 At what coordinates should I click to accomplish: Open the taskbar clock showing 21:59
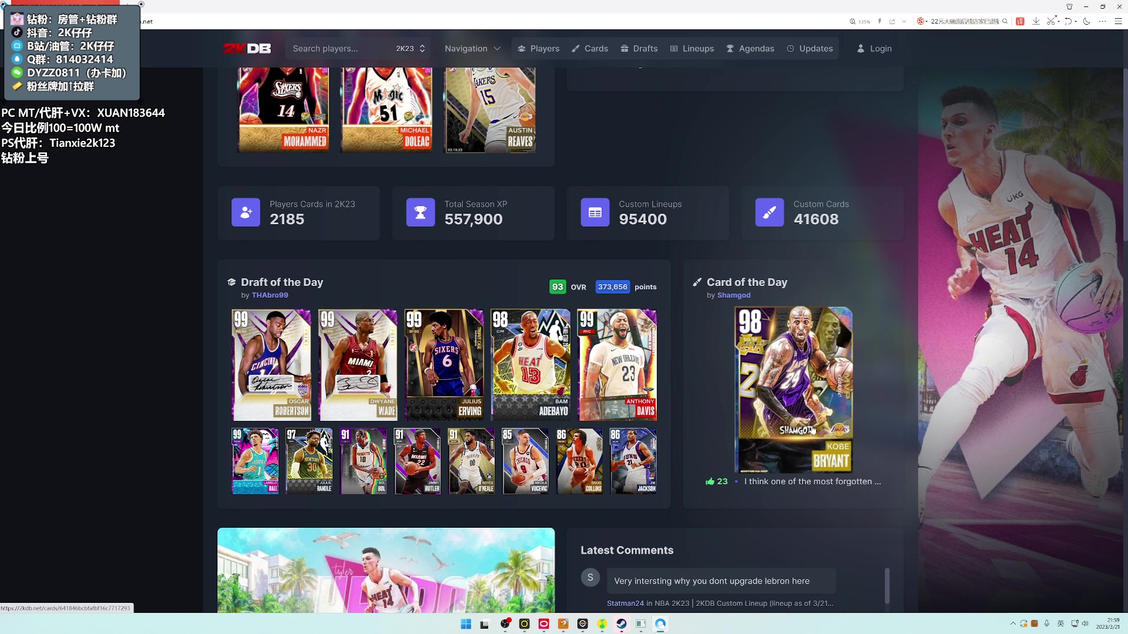(1108, 623)
